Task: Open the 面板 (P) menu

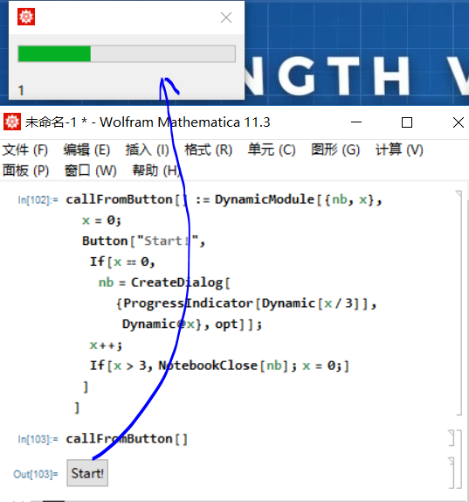Action: [x=26, y=171]
